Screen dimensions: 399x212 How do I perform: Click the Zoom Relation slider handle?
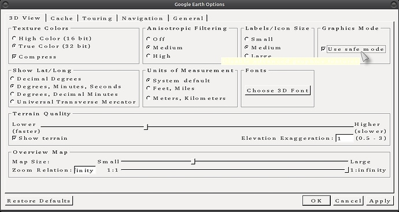346,170
